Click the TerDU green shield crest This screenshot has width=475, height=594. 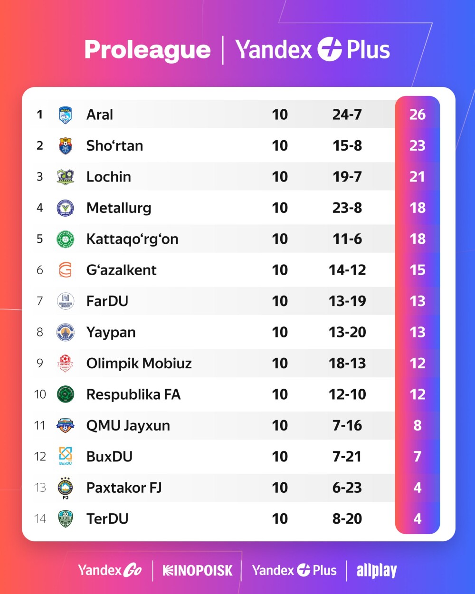coord(66,519)
